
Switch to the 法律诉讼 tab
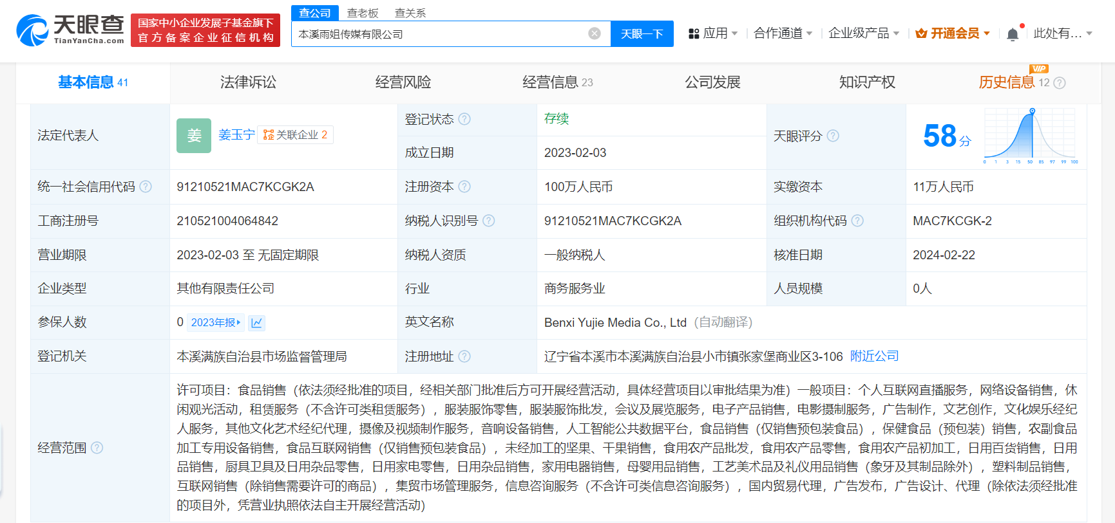click(x=248, y=82)
